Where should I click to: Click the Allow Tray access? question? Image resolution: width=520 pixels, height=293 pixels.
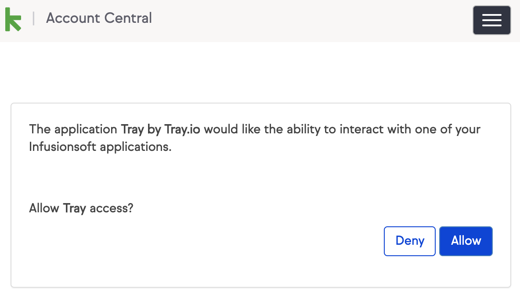click(x=81, y=208)
